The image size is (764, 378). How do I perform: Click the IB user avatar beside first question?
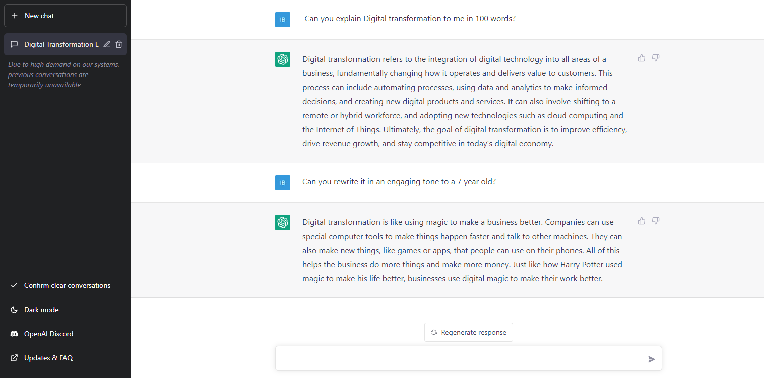point(283,20)
